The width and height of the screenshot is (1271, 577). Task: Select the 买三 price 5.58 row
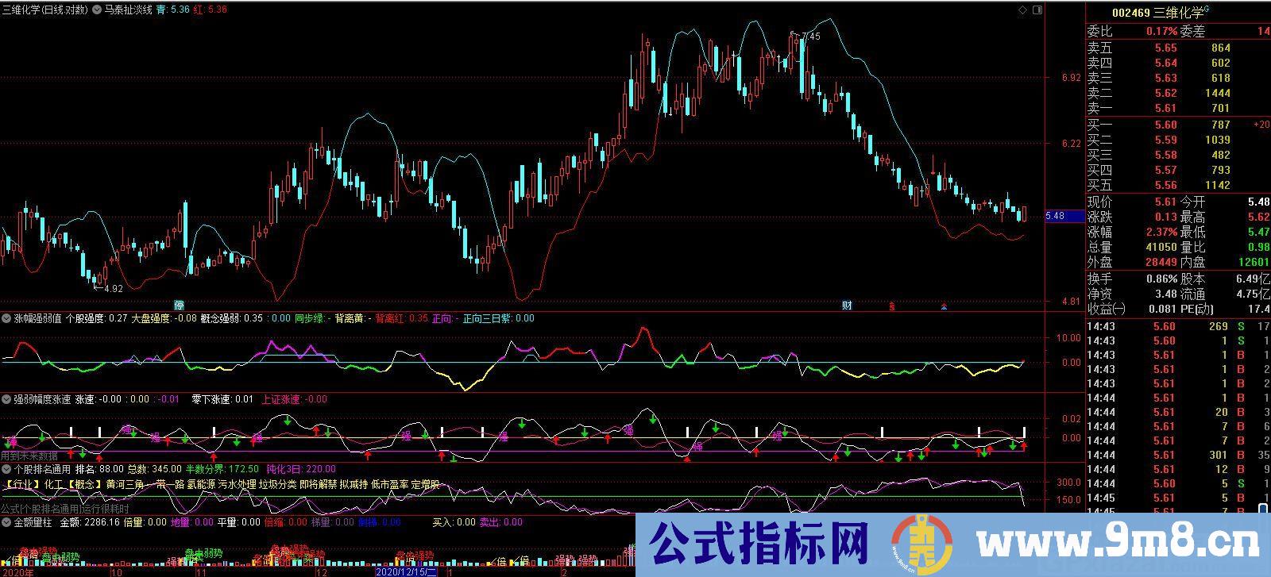(1178, 155)
